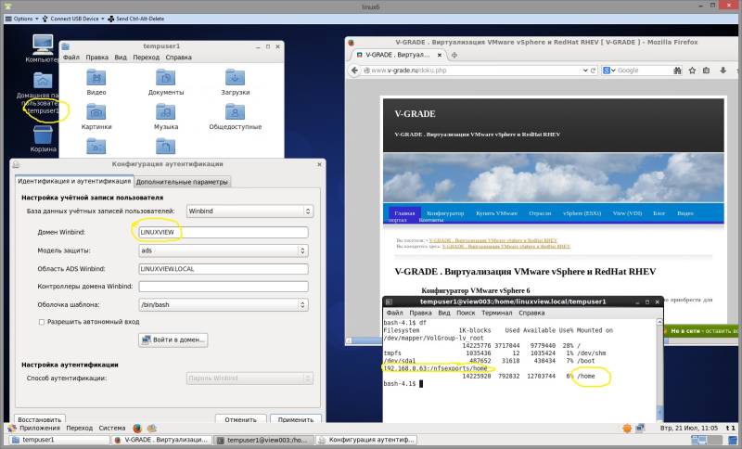Click the network connection tray icon
Screen dimensions: 742x449
pyautogui.click(x=640, y=429)
